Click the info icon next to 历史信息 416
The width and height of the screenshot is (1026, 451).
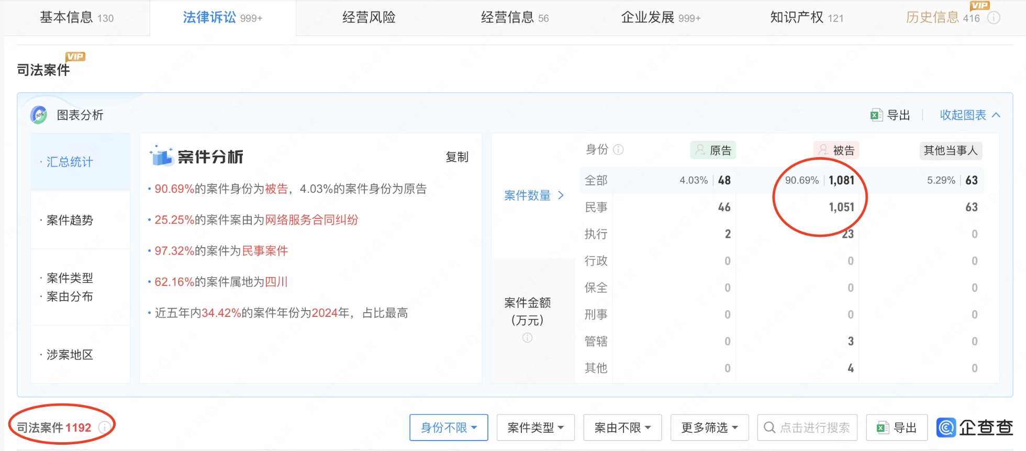(994, 18)
